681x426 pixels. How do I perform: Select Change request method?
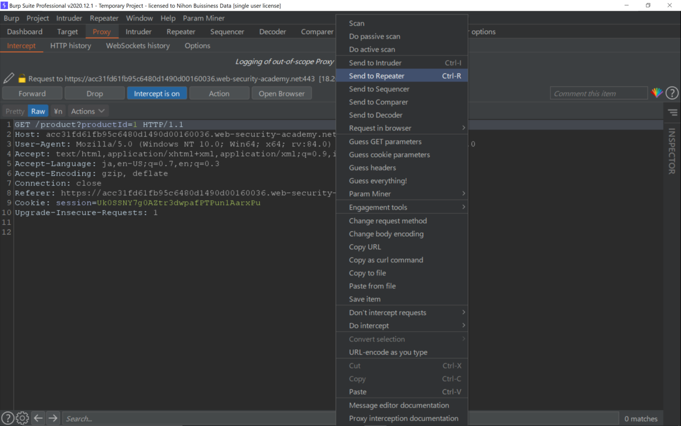402,220
